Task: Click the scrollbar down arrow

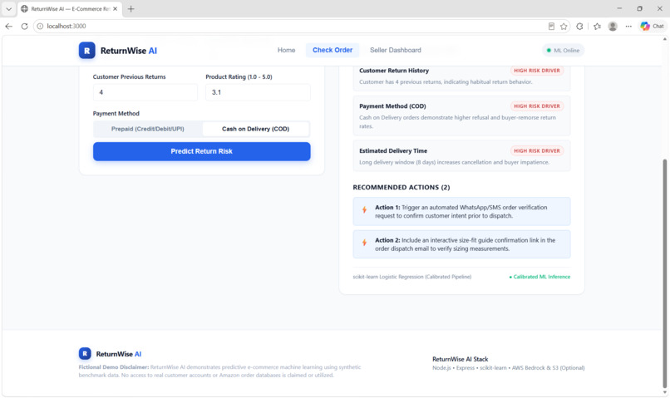Action: pos(664,392)
